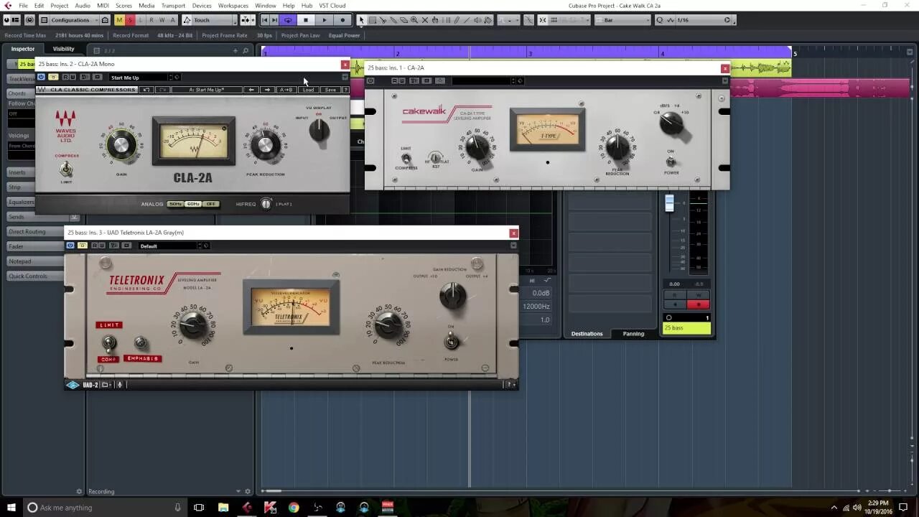Open Chrome from the taskbar
Image resolution: width=919 pixels, height=517 pixels.
pos(294,508)
